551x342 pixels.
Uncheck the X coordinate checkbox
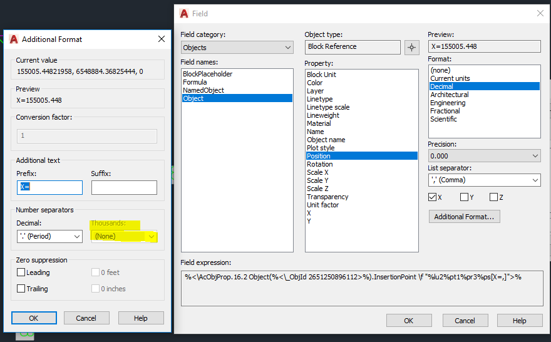pyautogui.click(x=432, y=197)
